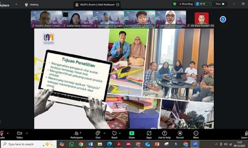The image size is (248, 148).
Task: Open Copilot from the taskbar
Action: click(62, 144)
